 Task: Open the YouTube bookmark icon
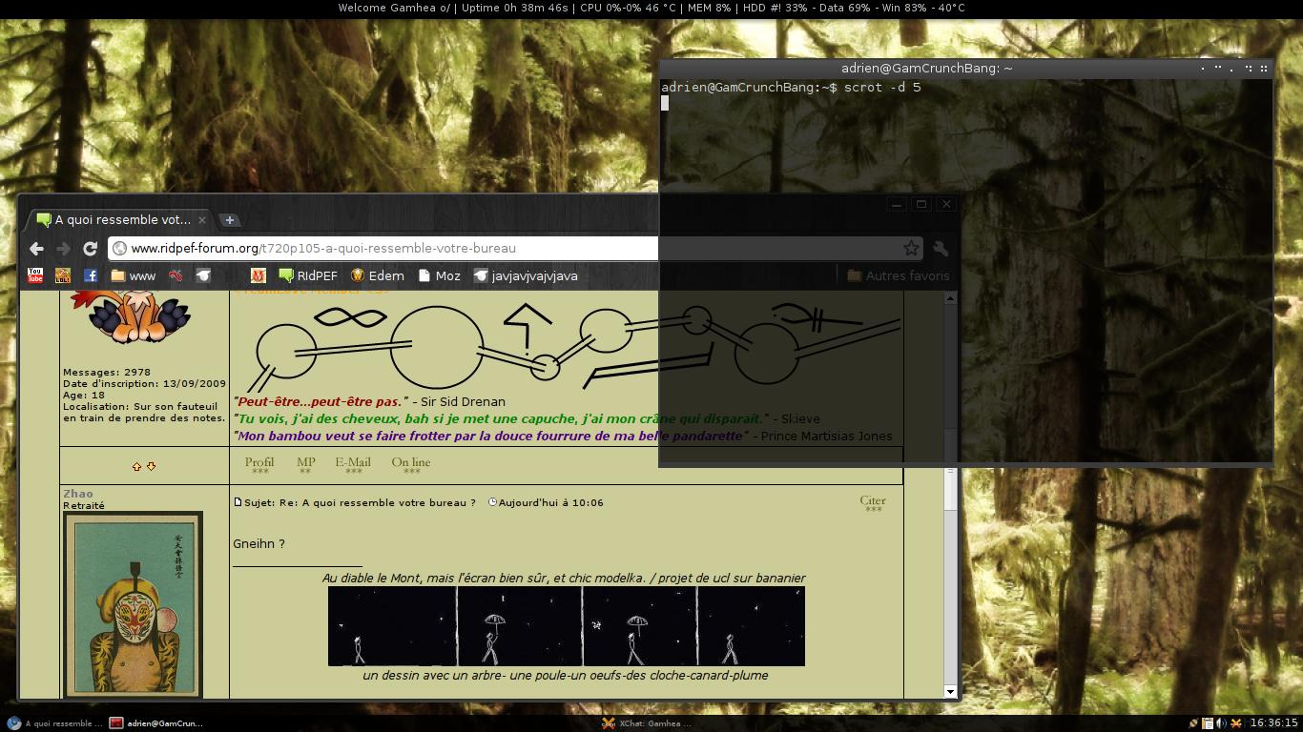point(35,275)
